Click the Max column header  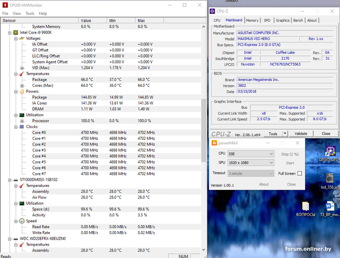[150, 20]
